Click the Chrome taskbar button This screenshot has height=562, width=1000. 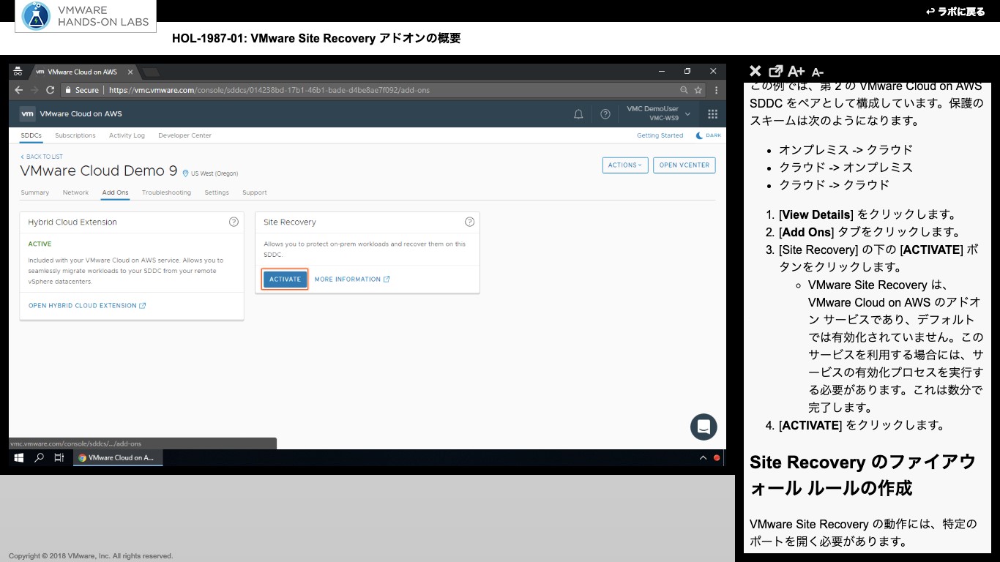118,457
